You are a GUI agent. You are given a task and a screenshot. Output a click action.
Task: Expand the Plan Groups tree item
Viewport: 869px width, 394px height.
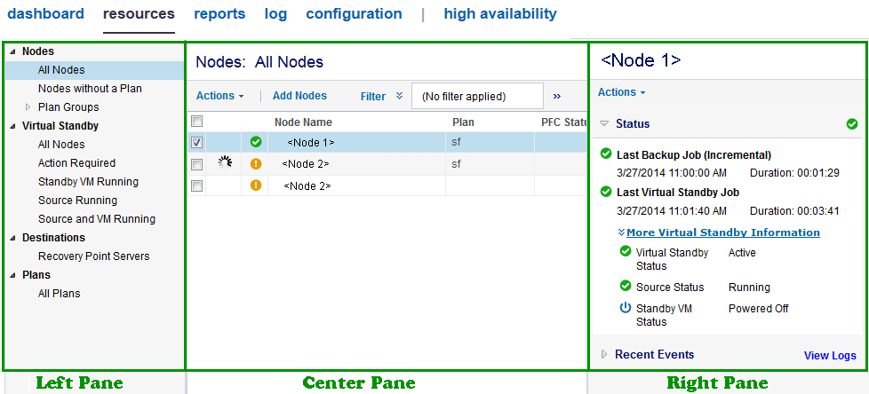coord(28,106)
